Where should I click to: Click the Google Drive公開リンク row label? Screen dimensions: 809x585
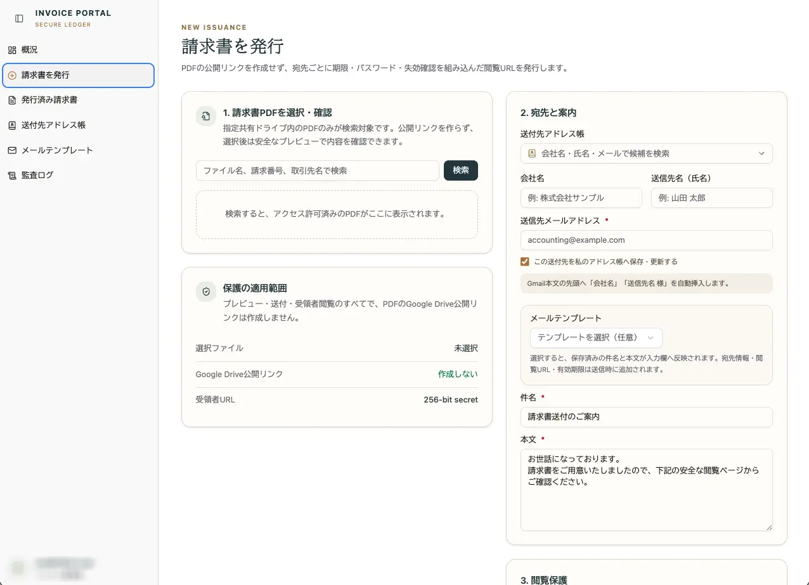(240, 374)
